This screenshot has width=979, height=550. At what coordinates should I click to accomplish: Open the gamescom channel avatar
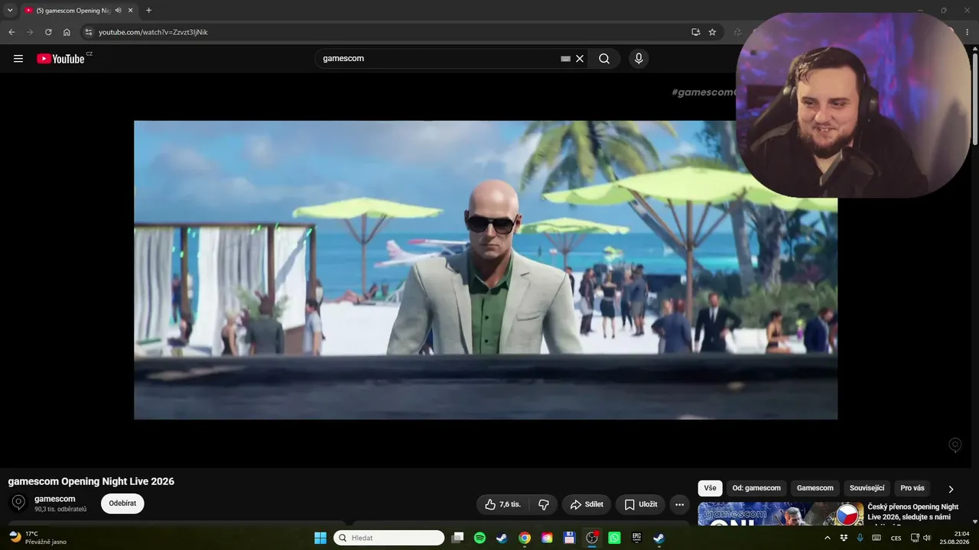pos(18,503)
